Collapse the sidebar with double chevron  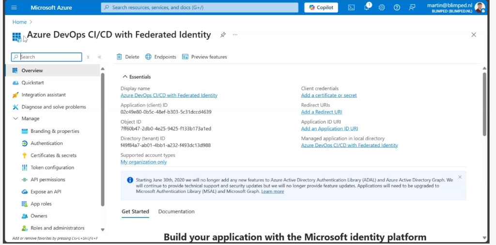pyautogui.click(x=99, y=57)
